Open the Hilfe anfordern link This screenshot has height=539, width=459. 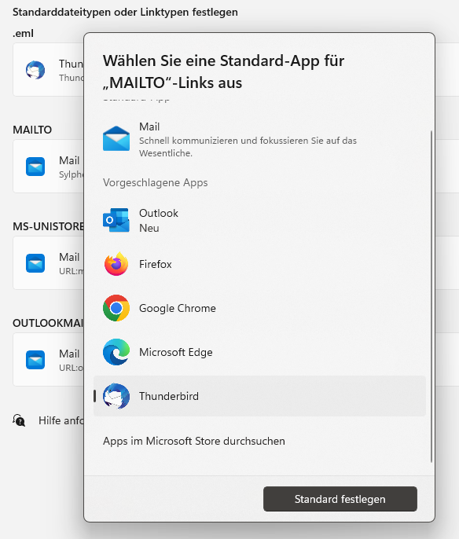click(x=61, y=420)
